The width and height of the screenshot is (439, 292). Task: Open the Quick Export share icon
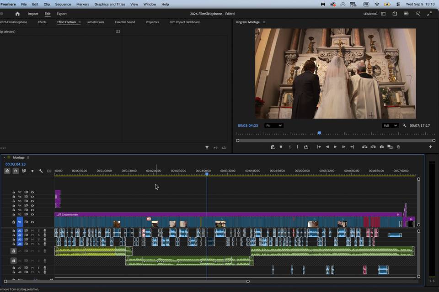395,13
